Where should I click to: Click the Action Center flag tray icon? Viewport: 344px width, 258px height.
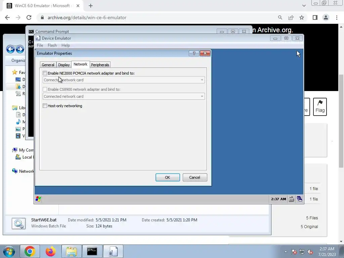click(294, 252)
